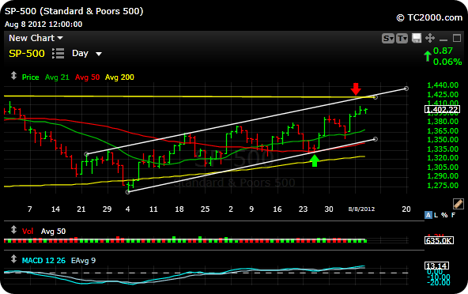Click the Vol indicator label
This screenshot has width=468, height=294.
(28, 232)
